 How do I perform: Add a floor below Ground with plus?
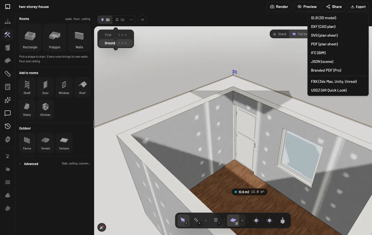tap(116, 48)
